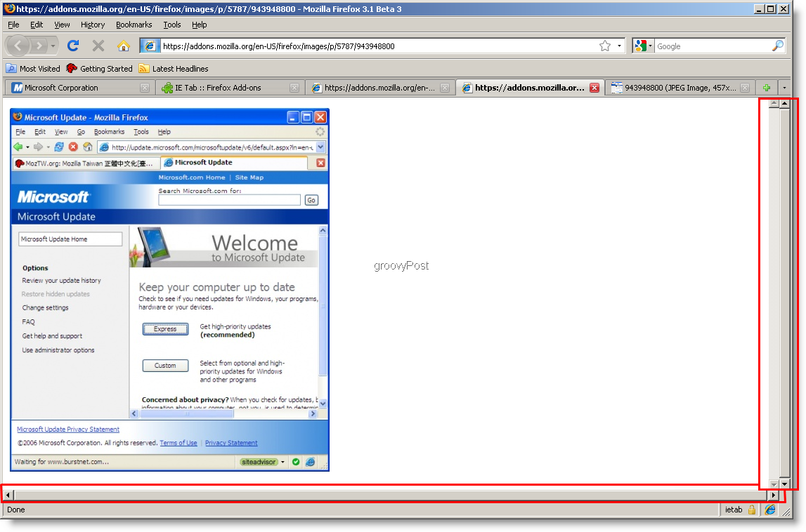The image size is (806, 532).
Task: Open the Edit menu
Action: pyautogui.click(x=37, y=25)
